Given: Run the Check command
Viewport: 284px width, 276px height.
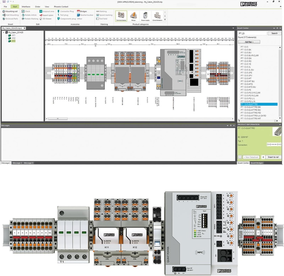Looking at the screenshot, I should pos(26,11).
